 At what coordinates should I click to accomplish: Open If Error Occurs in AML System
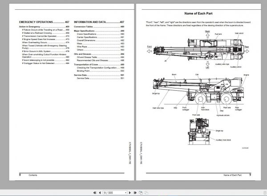(x=46, y=51)
